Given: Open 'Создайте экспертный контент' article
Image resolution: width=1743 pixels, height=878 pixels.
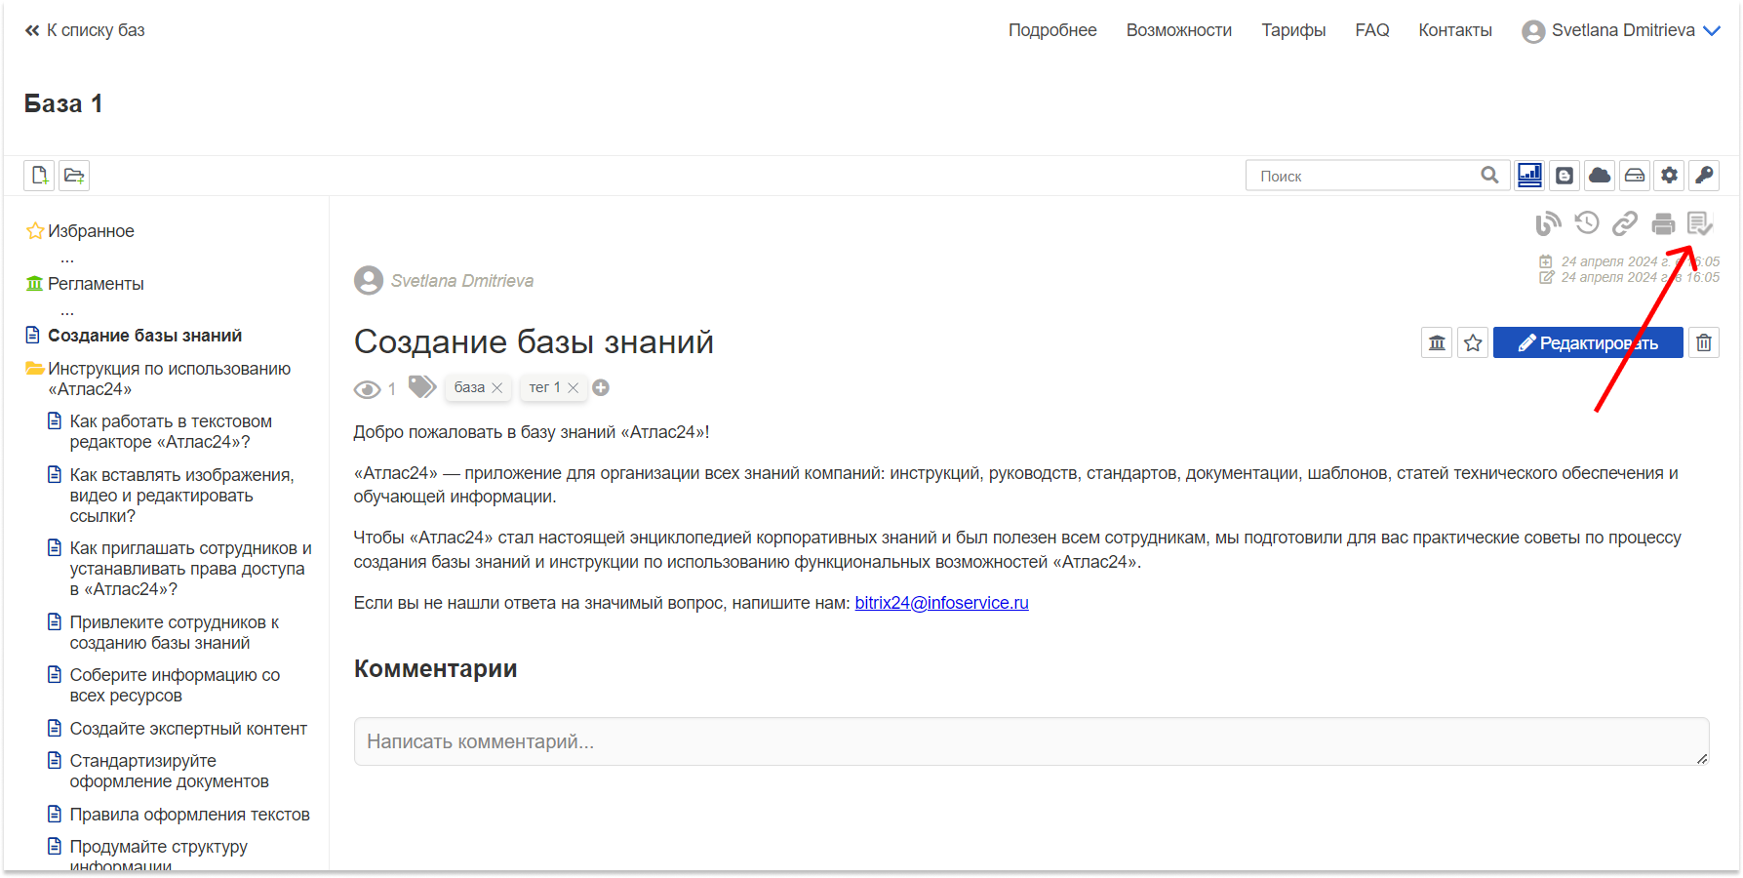Looking at the screenshot, I should [188, 729].
